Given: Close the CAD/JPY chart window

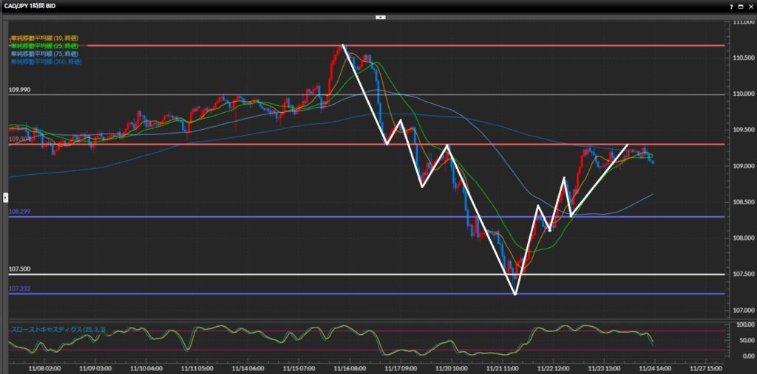Looking at the screenshot, I should coord(750,6).
